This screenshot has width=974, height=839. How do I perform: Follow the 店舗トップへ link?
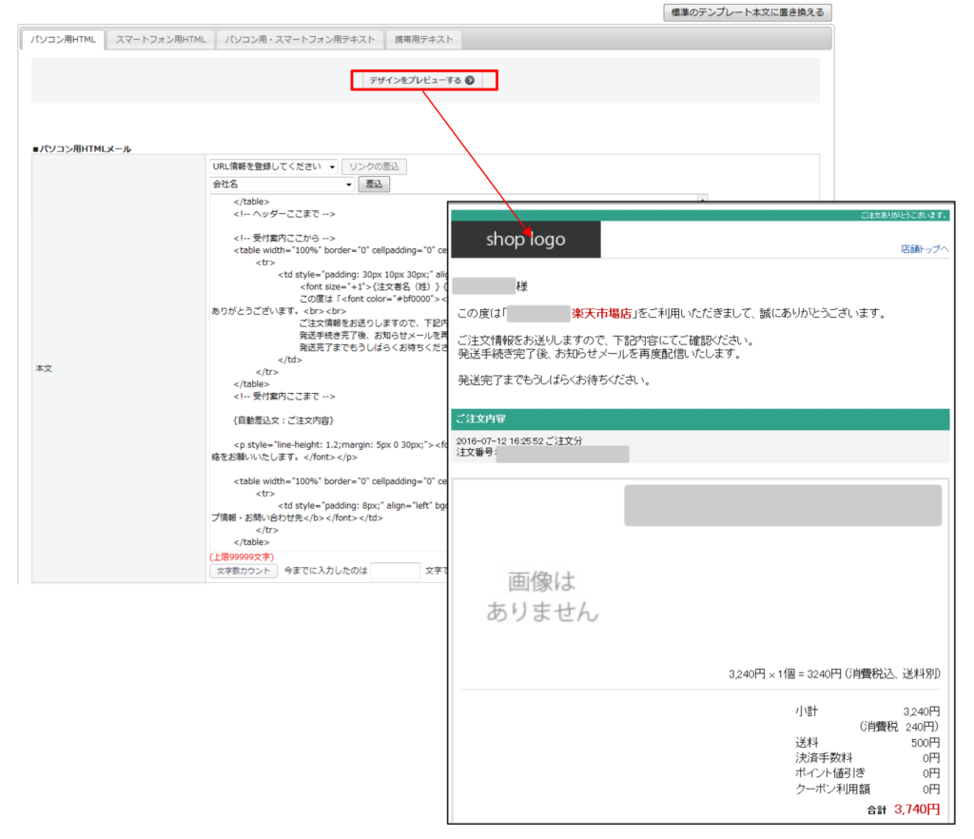925,248
